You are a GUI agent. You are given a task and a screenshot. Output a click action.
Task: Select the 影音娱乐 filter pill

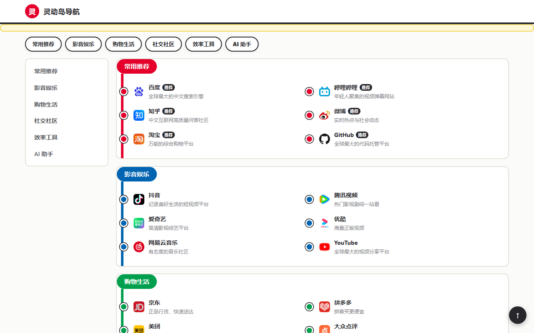(83, 44)
